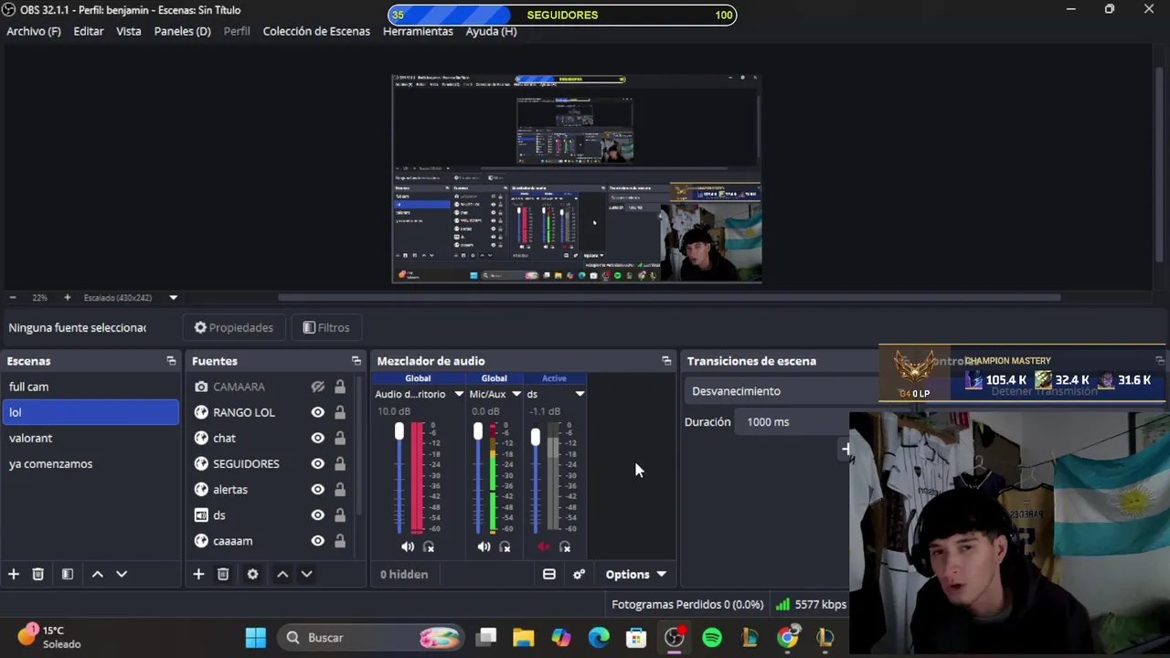1170x658 pixels.
Task: Open the Editar menu
Action: point(89,31)
